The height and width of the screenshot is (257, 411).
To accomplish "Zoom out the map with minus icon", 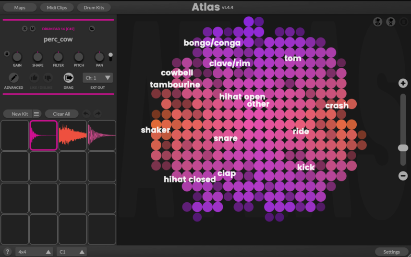I will (x=403, y=176).
